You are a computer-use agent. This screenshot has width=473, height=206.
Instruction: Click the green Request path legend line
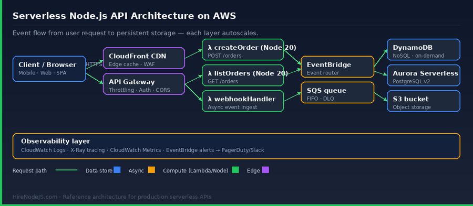point(67,170)
